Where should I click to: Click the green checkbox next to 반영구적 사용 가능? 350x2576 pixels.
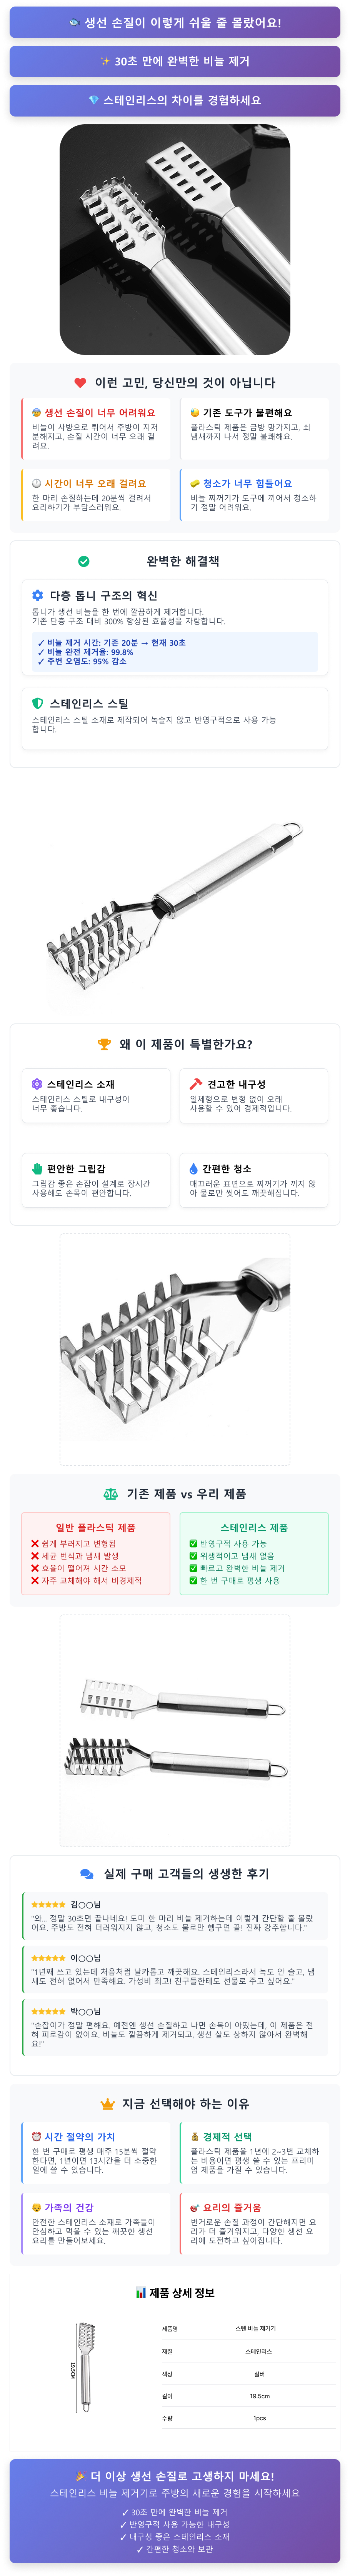pos(193,1543)
